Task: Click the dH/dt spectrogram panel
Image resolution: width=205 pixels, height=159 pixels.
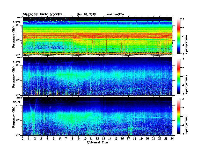Action: 97,36
